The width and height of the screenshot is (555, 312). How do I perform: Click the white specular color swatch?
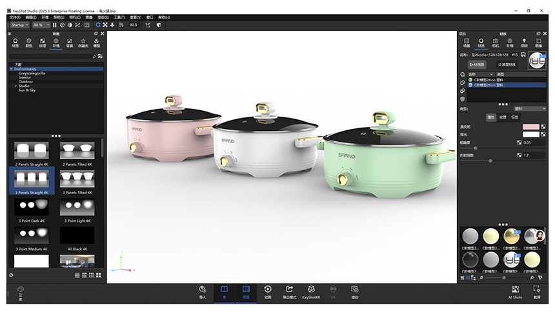531,135
